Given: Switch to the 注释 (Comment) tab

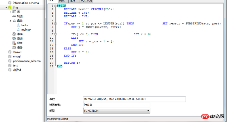Looking at the screenshot, I should [73, 1].
